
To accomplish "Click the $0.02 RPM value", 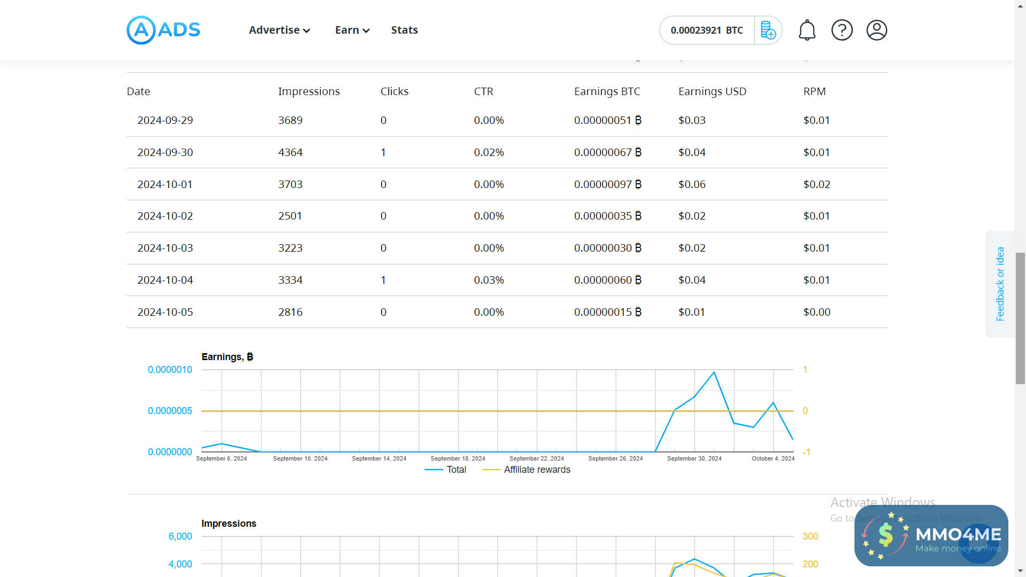I will point(817,184).
